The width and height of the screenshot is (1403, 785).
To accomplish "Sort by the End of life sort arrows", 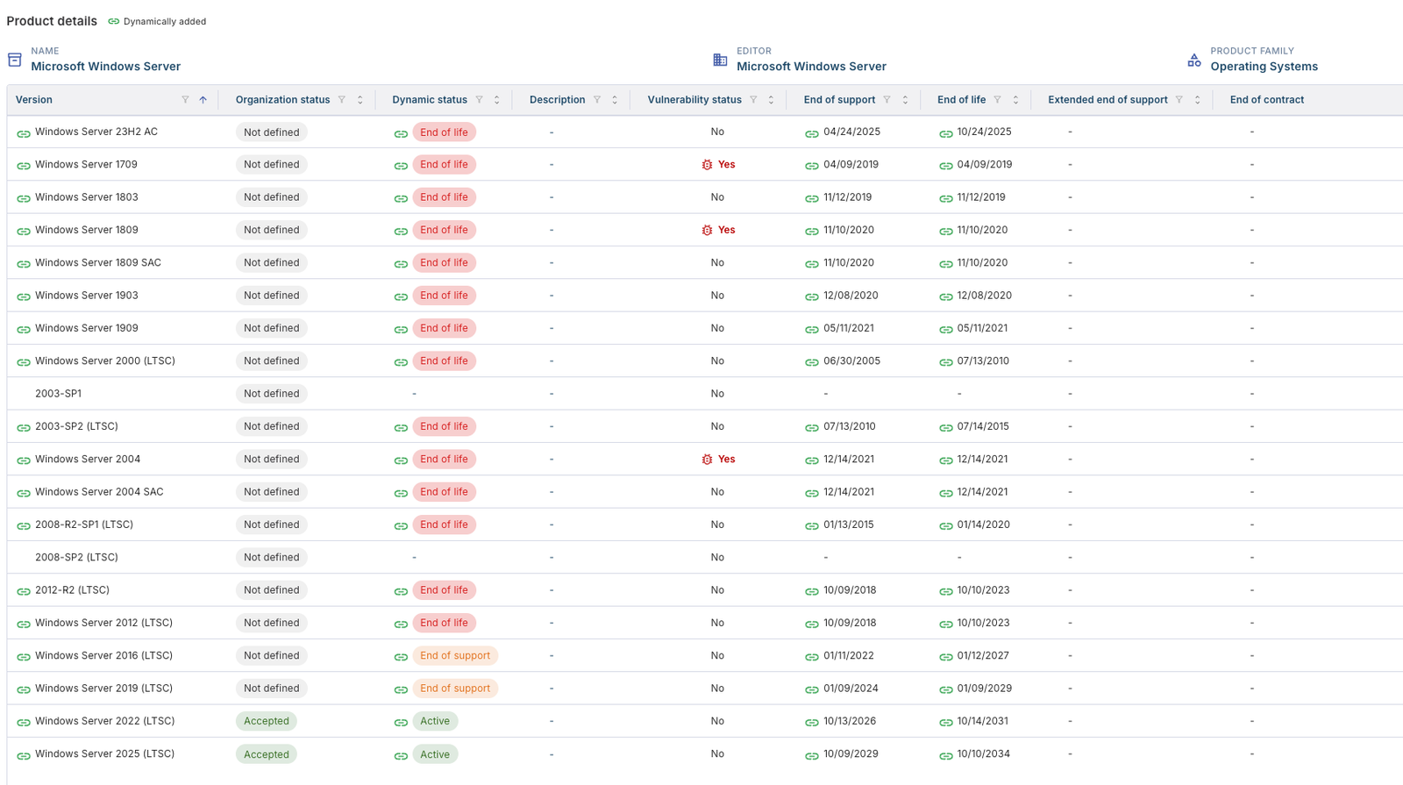I will pyautogui.click(x=1015, y=100).
